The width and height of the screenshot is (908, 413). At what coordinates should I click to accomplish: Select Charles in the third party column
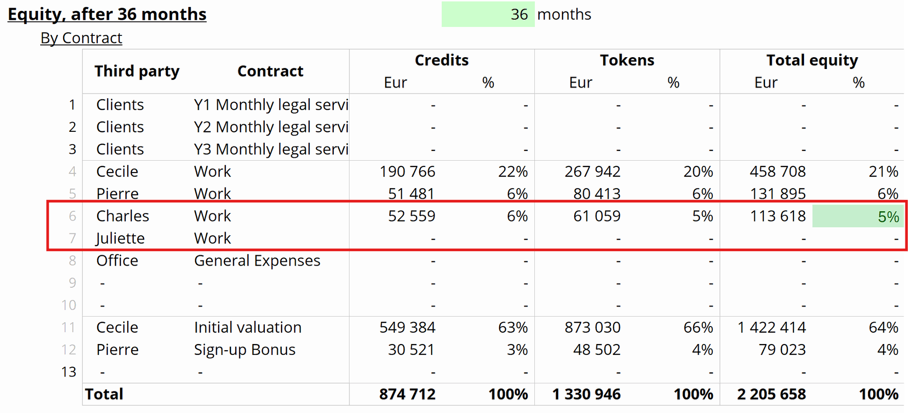coord(122,216)
